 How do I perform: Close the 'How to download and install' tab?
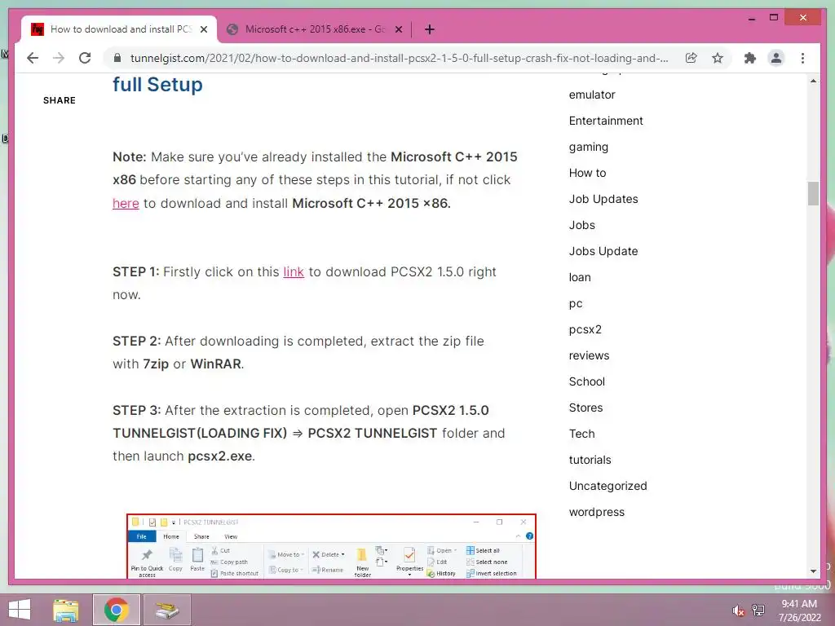click(x=204, y=30)
